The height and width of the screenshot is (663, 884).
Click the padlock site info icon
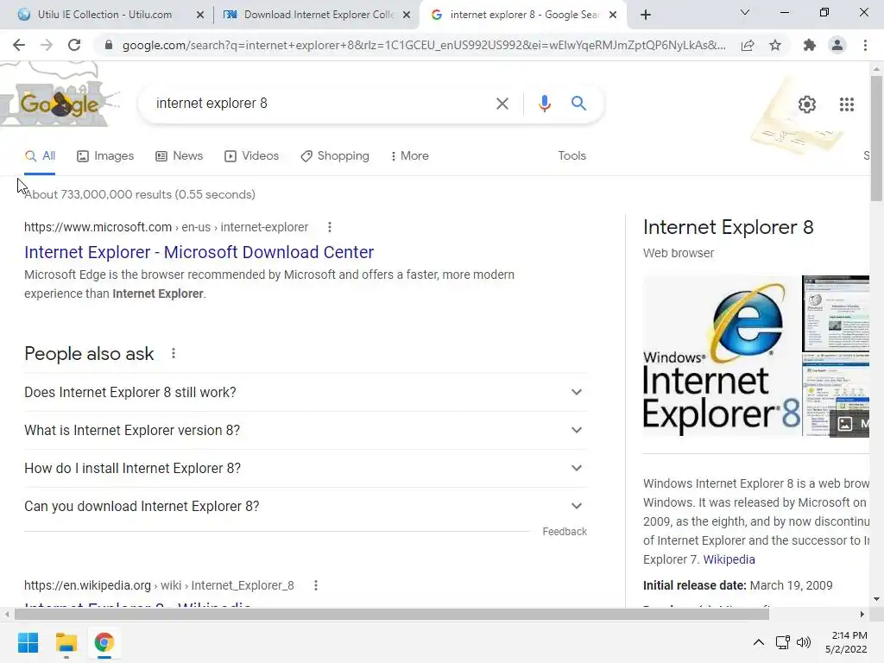point(109,45)
